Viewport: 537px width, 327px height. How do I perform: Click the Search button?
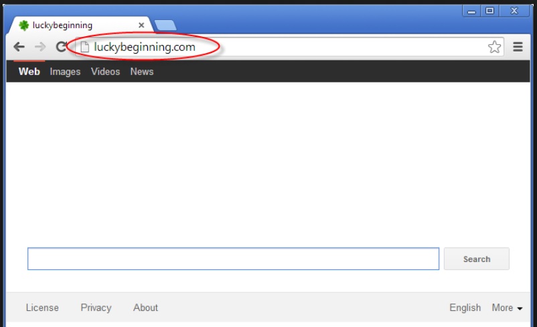[476, 259]
